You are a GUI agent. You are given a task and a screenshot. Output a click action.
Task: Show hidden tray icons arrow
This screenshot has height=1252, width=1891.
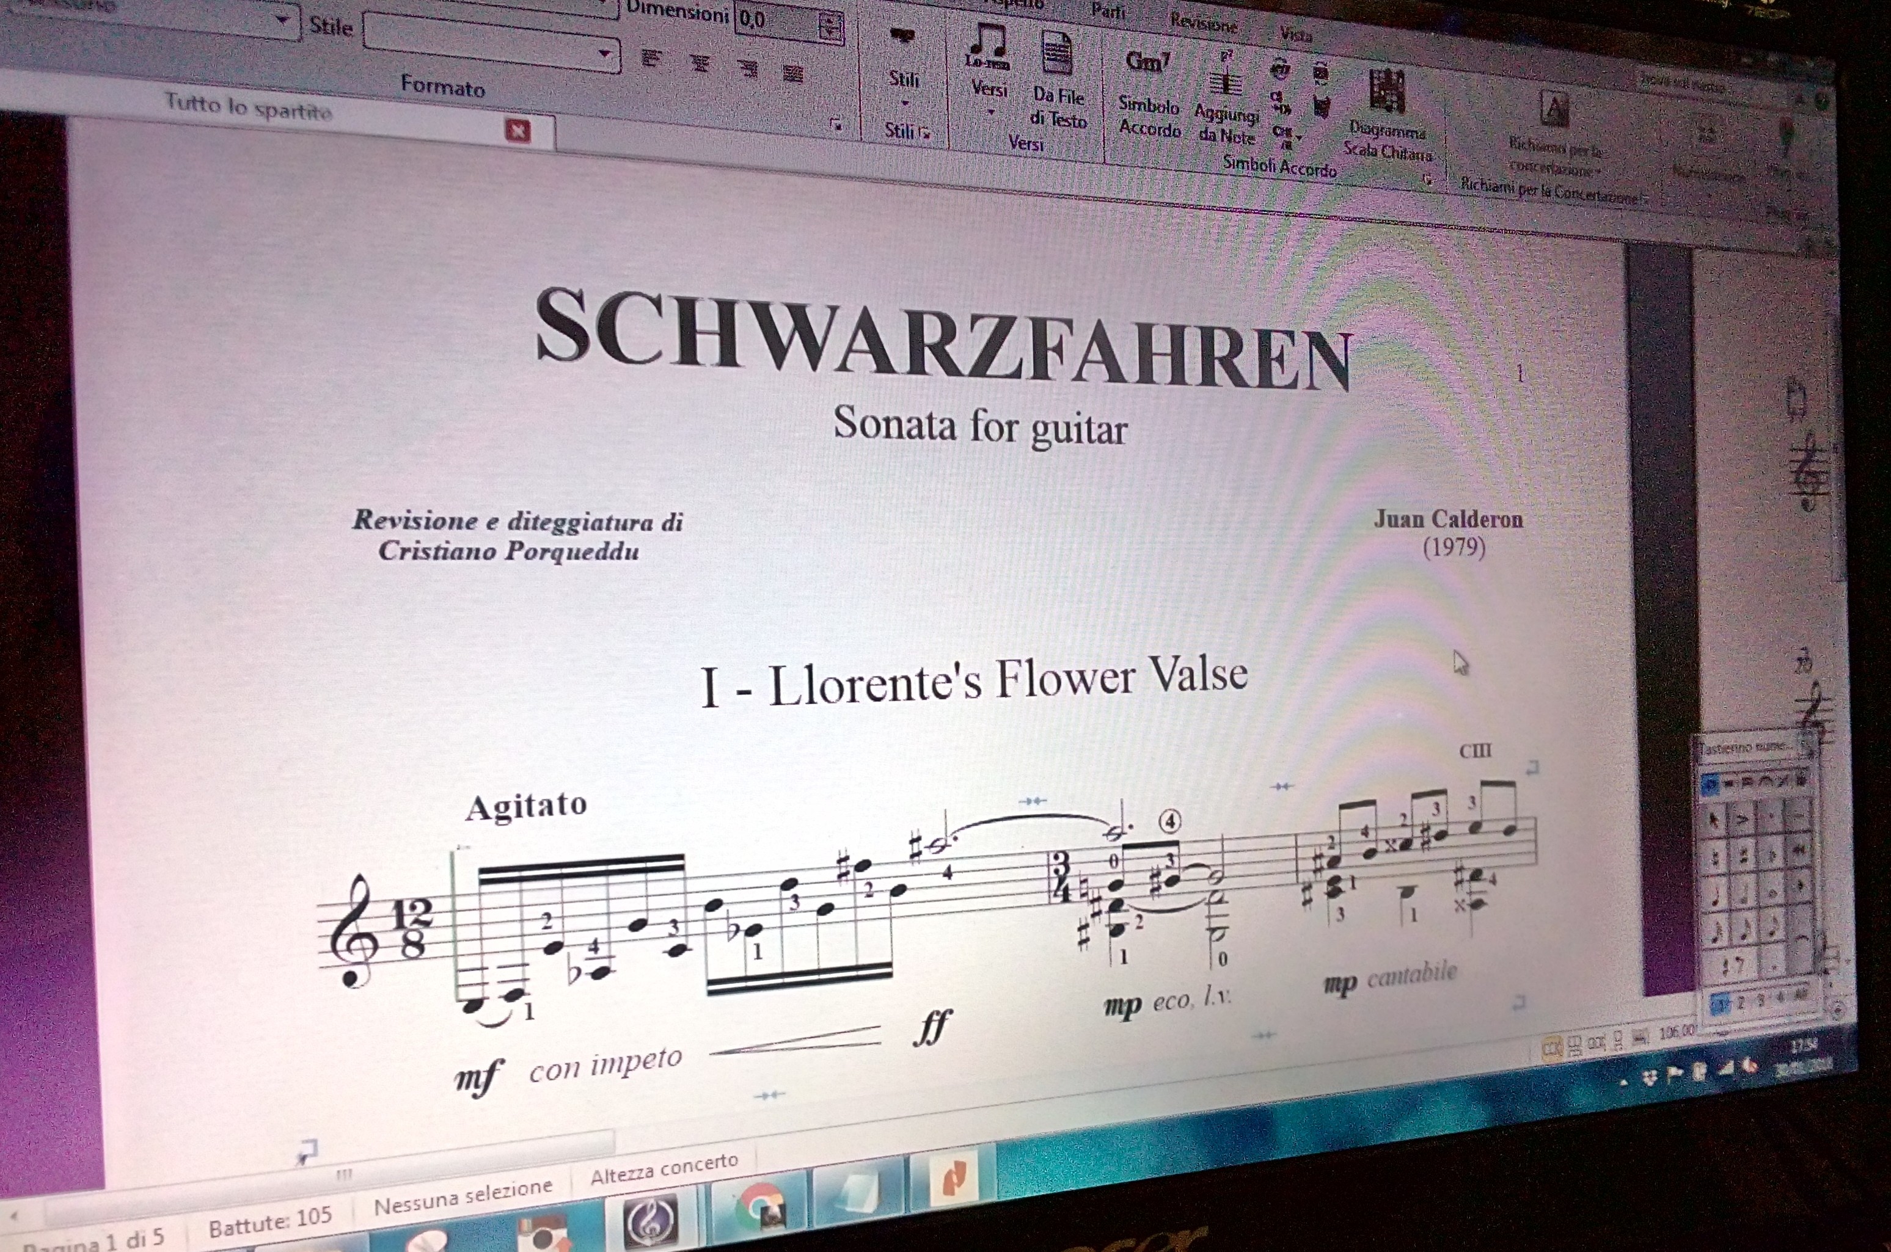1624,1083
